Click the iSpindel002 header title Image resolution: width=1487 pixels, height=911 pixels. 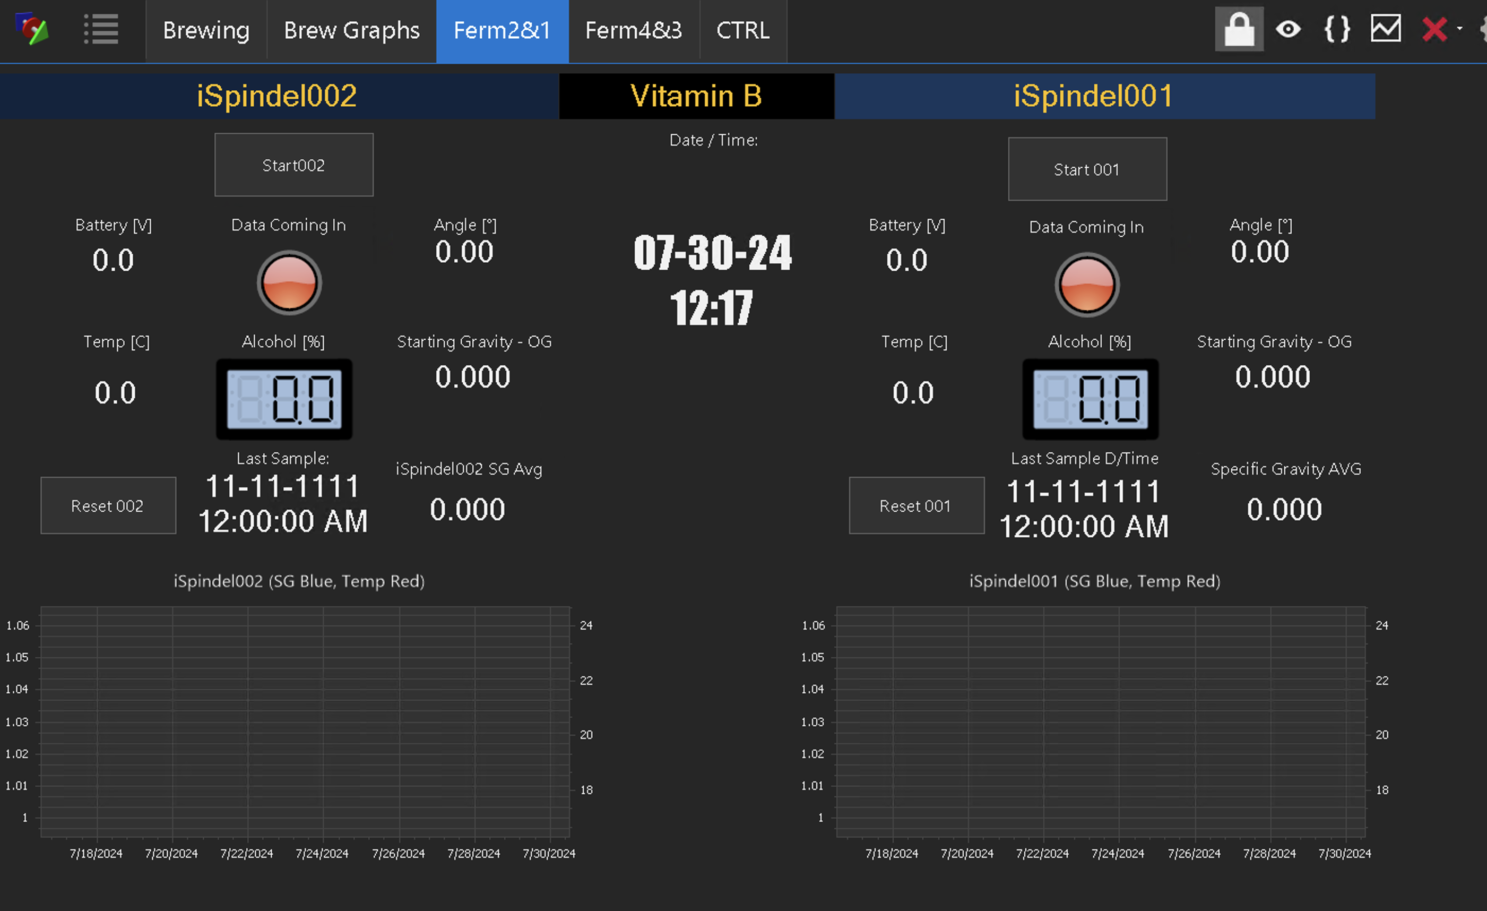point(277,96)
